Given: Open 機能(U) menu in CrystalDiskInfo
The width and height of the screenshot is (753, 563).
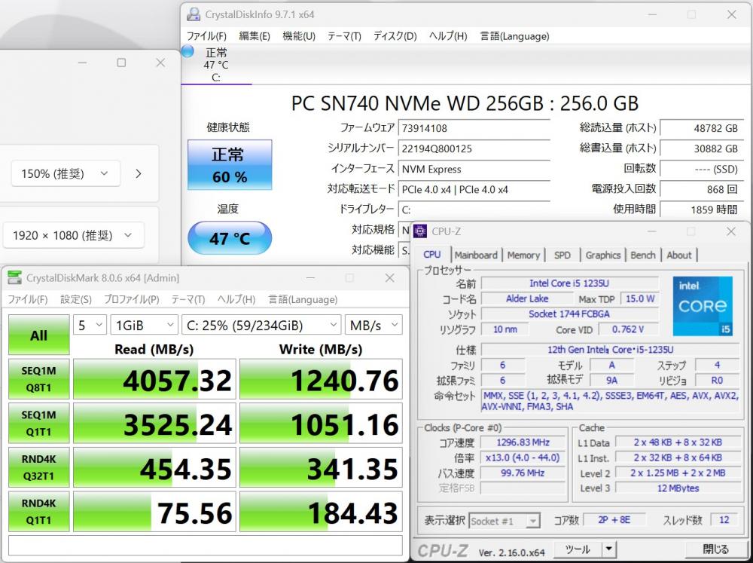Looking at the screenshot, I should 299,36.
